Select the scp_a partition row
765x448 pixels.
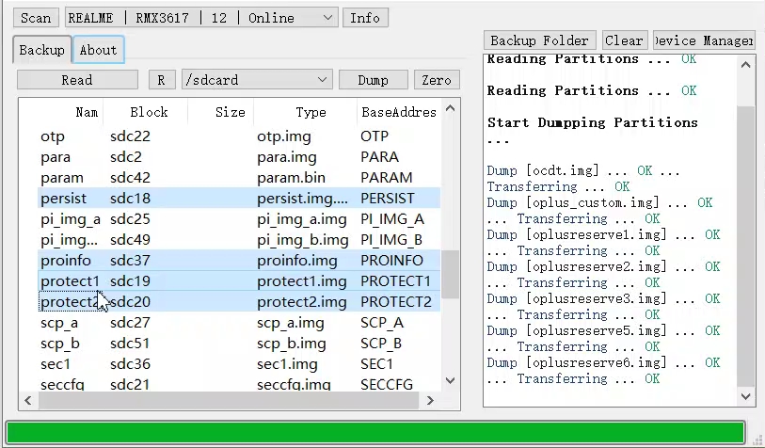click(x=239, y=323)
